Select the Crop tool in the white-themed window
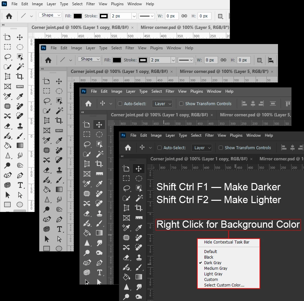The width and height of the screenshot is (304, 301). click(20, 77)
